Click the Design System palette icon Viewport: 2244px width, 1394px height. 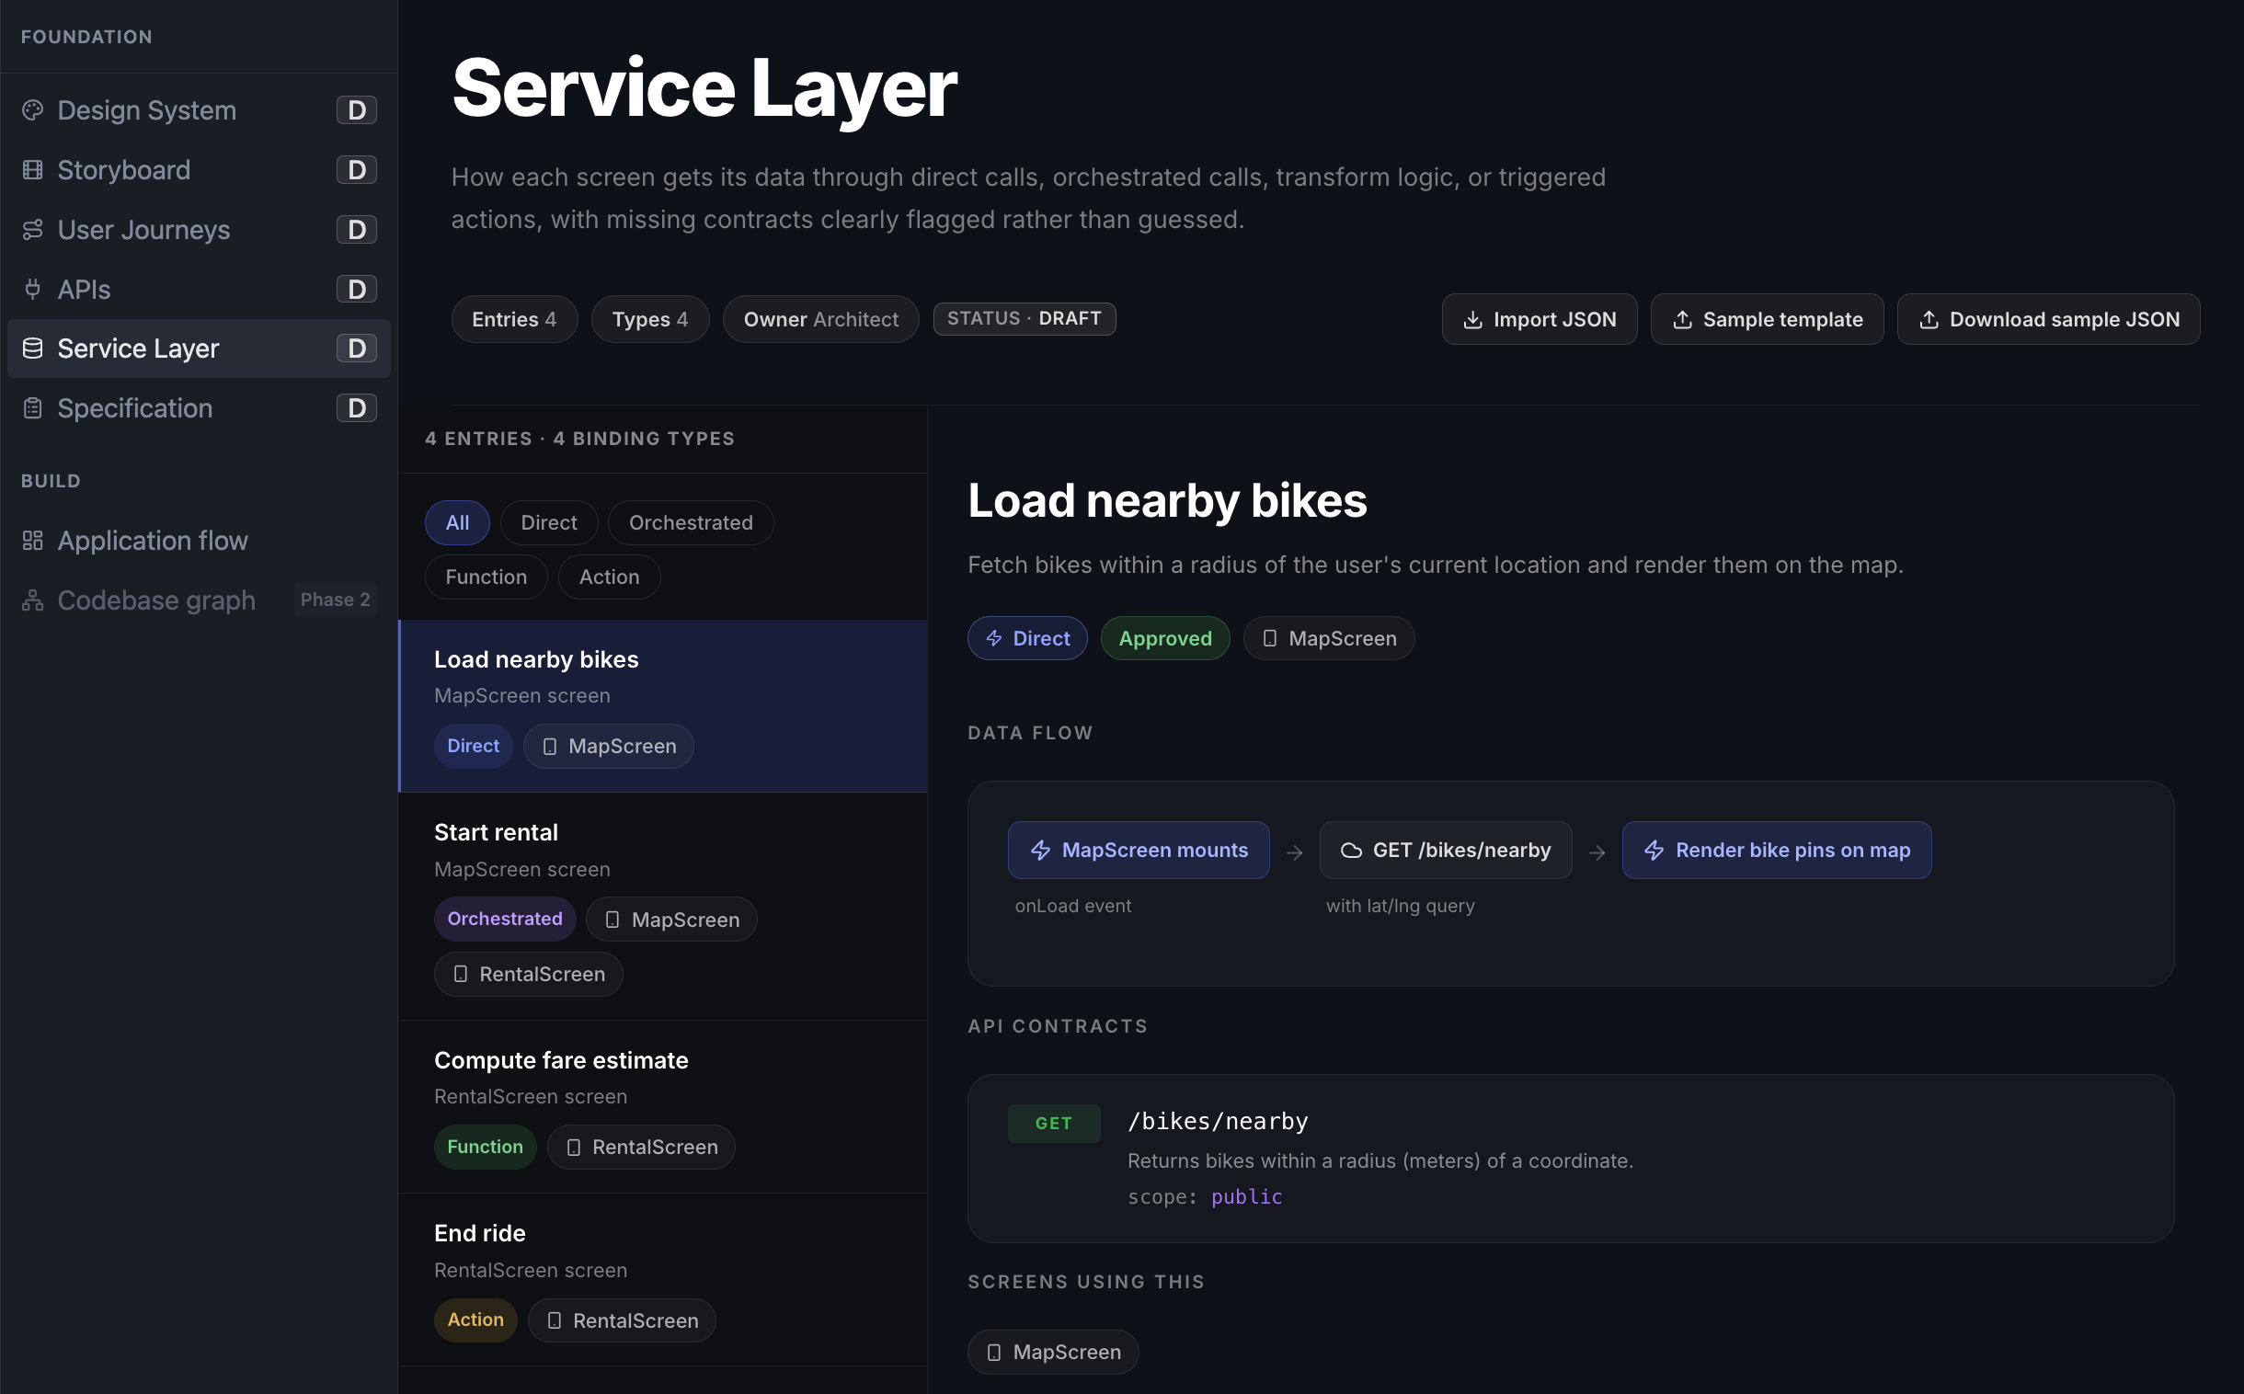[x=33, y=109]
